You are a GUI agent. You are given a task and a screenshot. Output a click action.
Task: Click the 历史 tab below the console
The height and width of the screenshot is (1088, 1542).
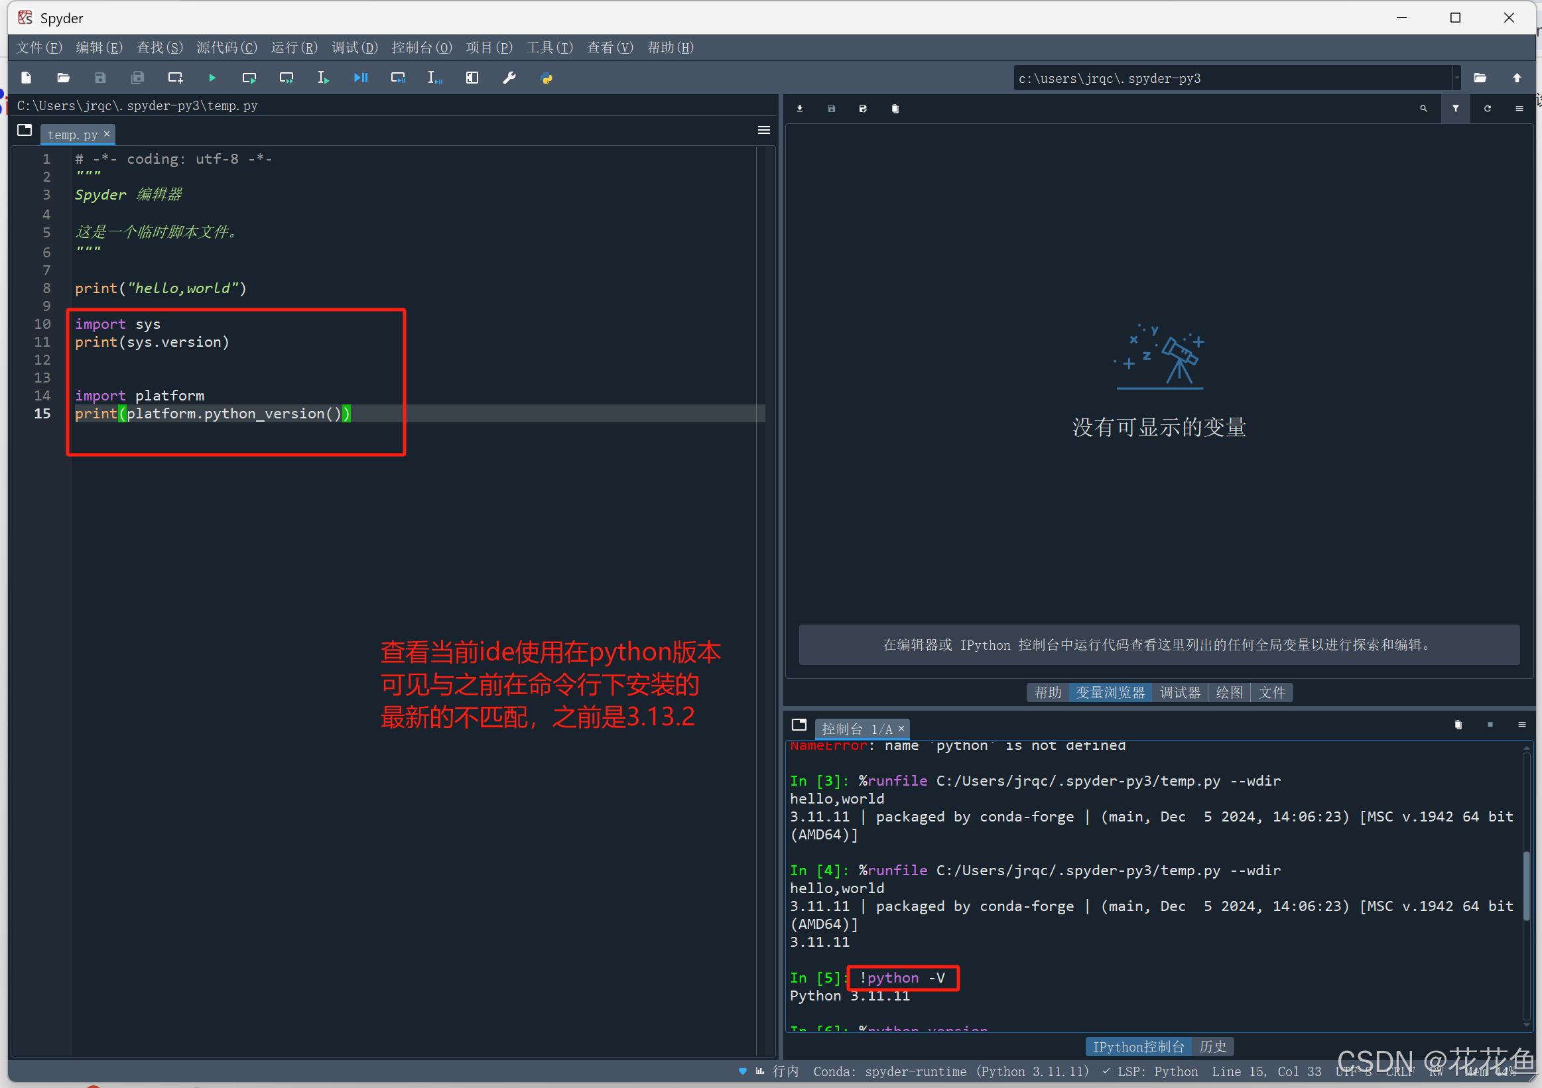1212,1046
